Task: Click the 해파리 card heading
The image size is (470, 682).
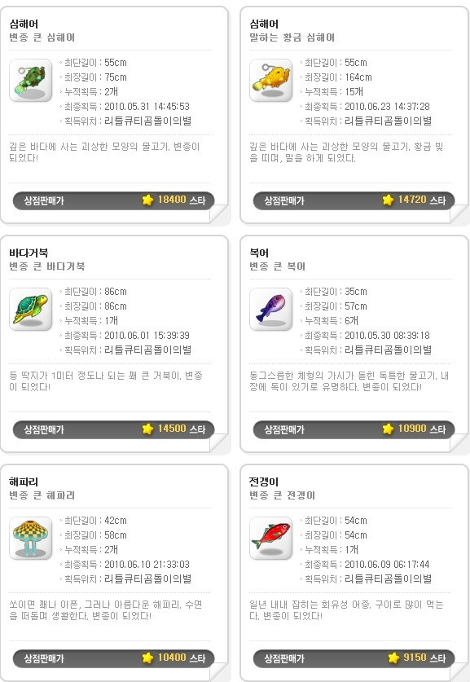Action: pyautogui.click(x=24, y=482)
